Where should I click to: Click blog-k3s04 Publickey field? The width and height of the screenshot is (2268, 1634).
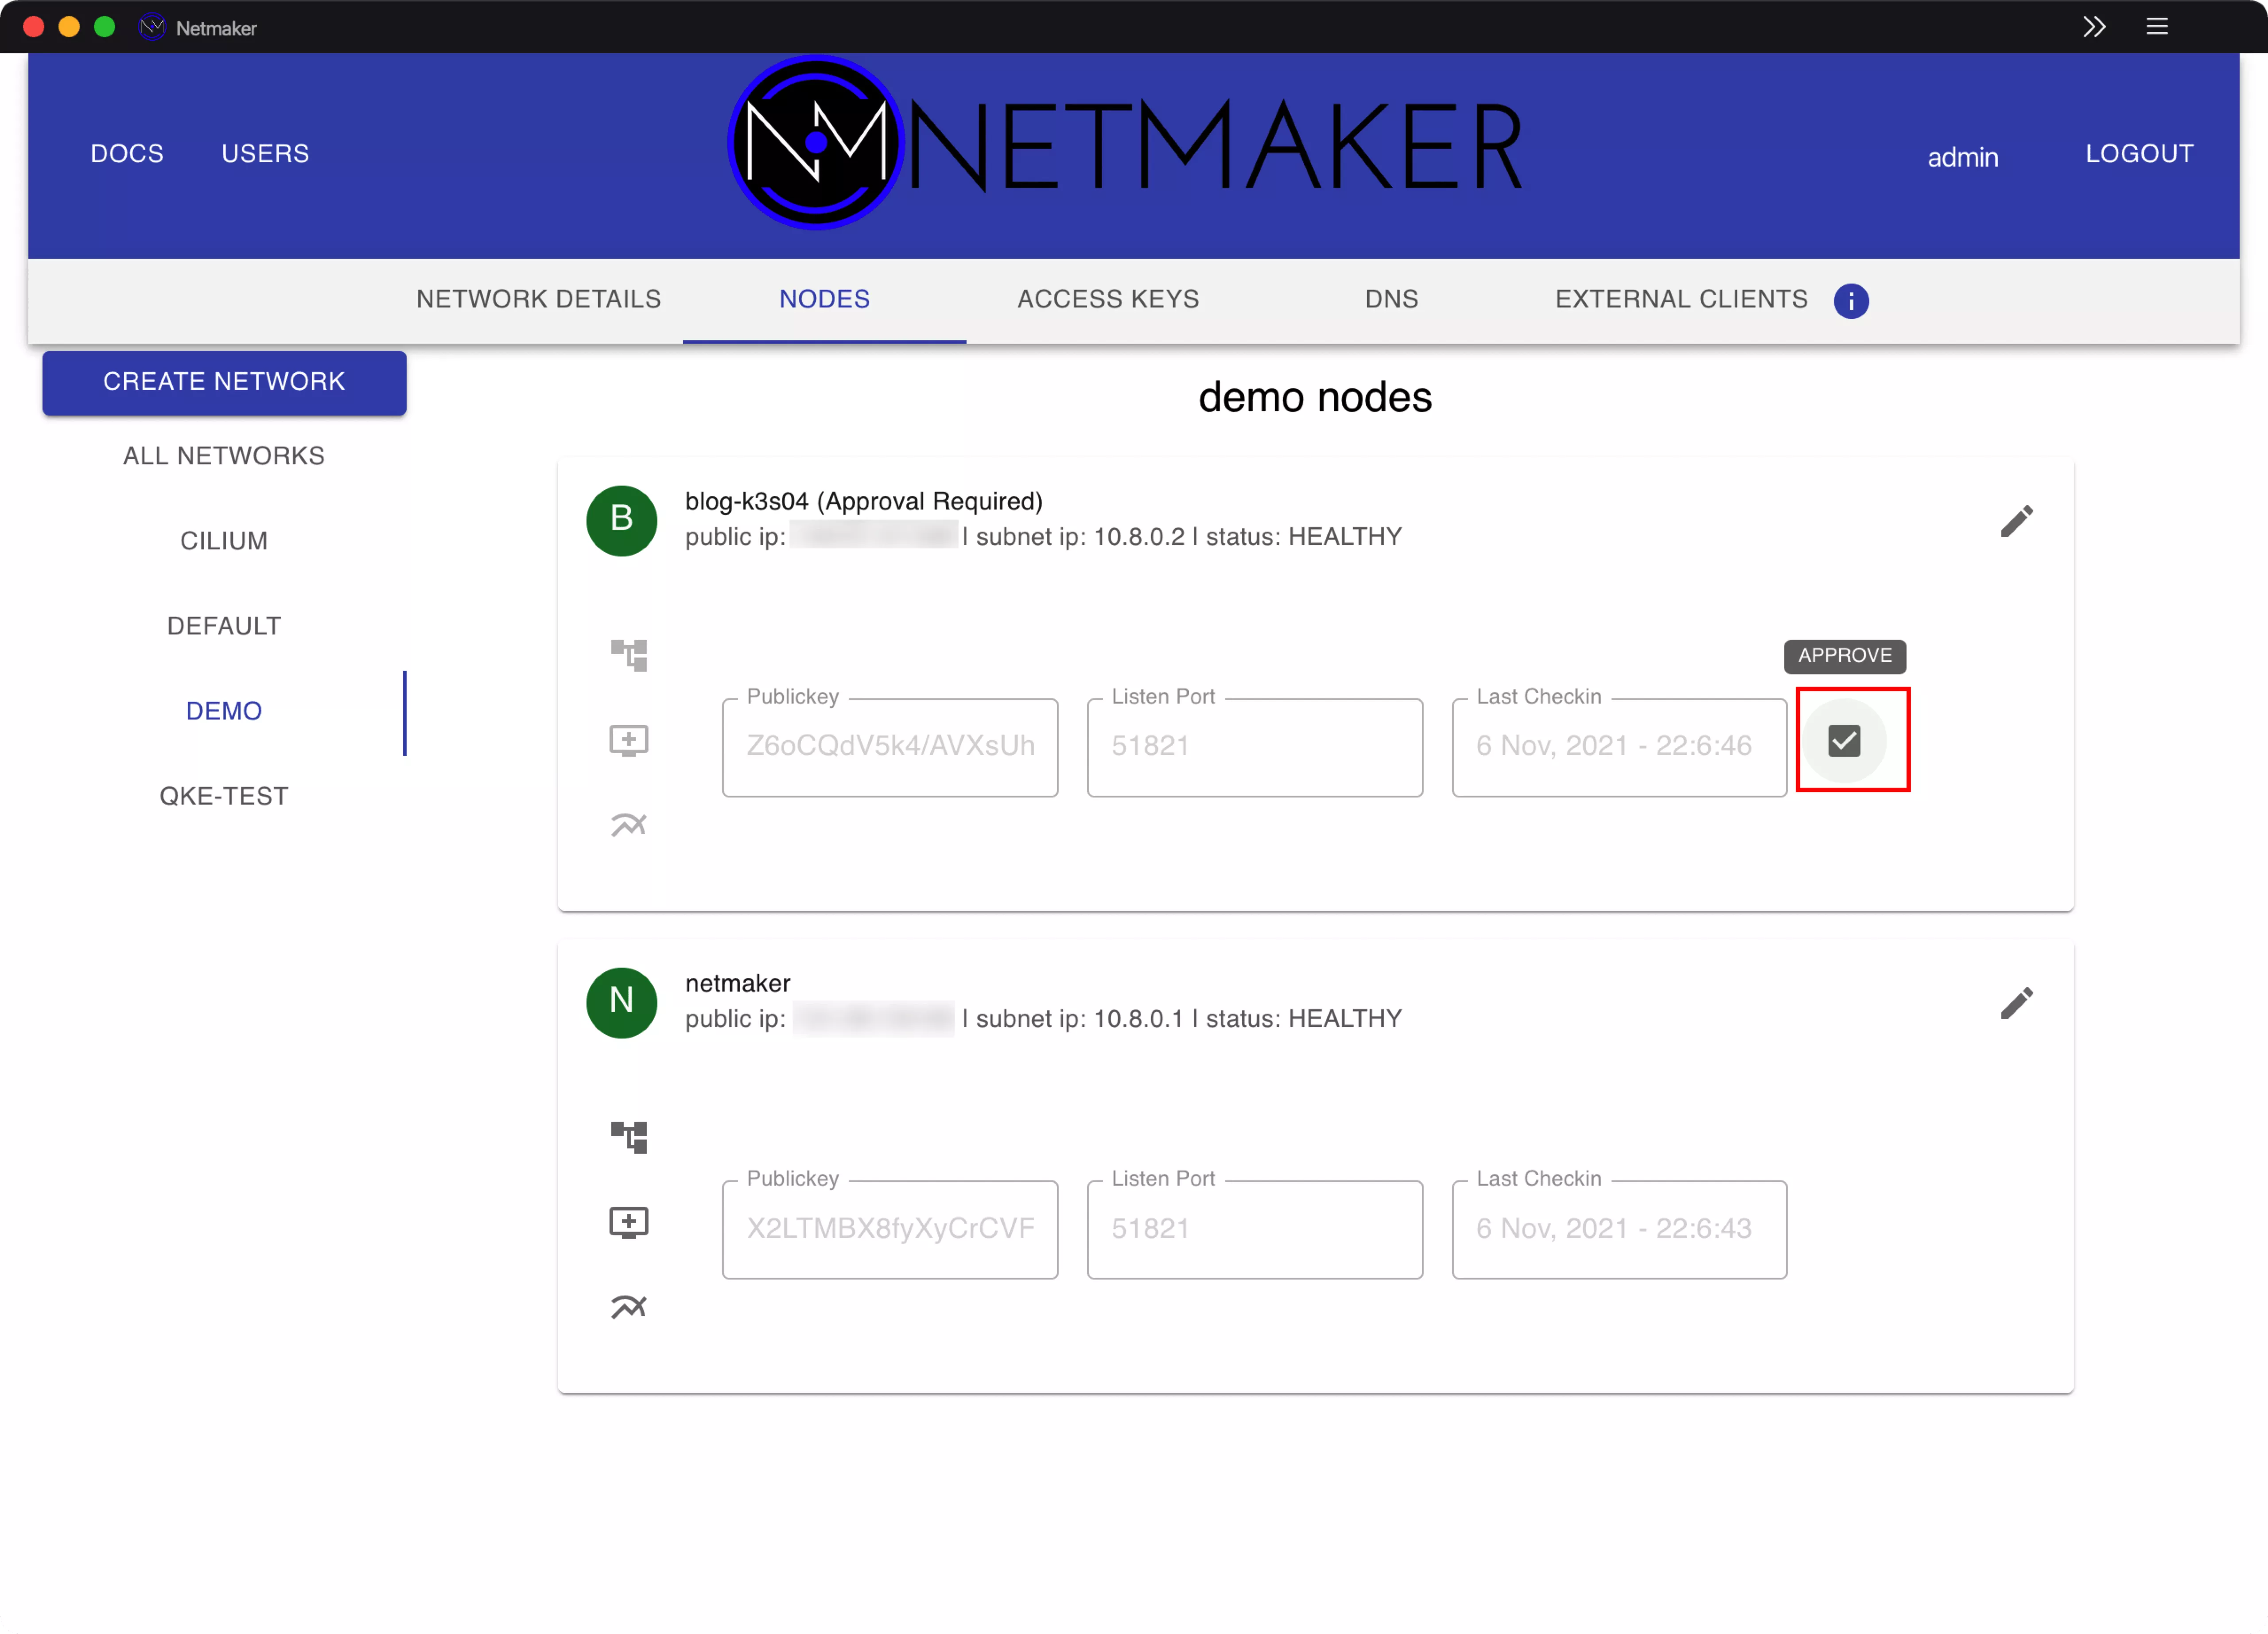click(890, 747)
